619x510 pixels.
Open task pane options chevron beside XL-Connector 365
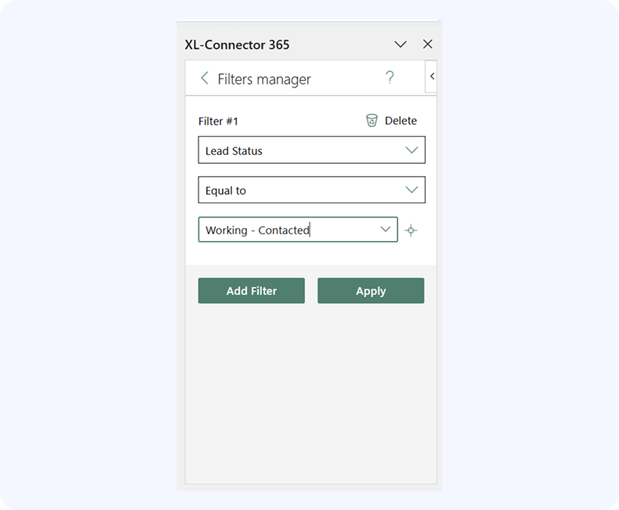tap(401, 45)
